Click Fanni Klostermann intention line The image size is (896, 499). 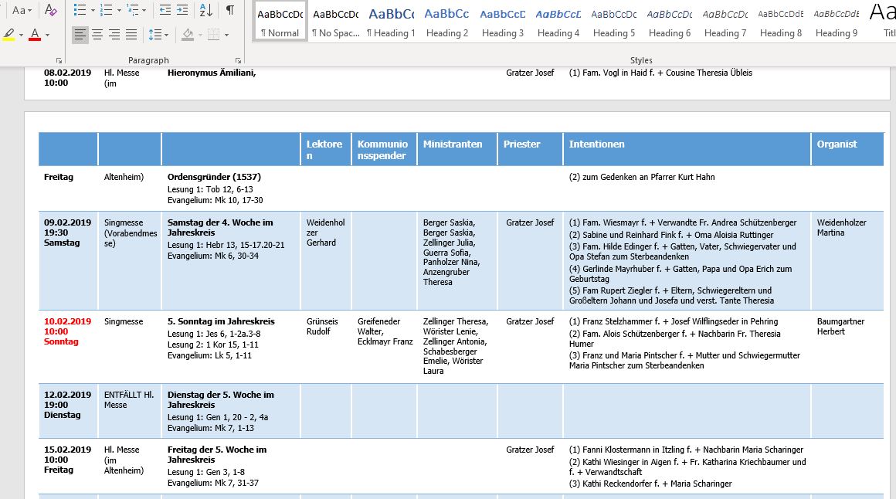pos(686,450)
